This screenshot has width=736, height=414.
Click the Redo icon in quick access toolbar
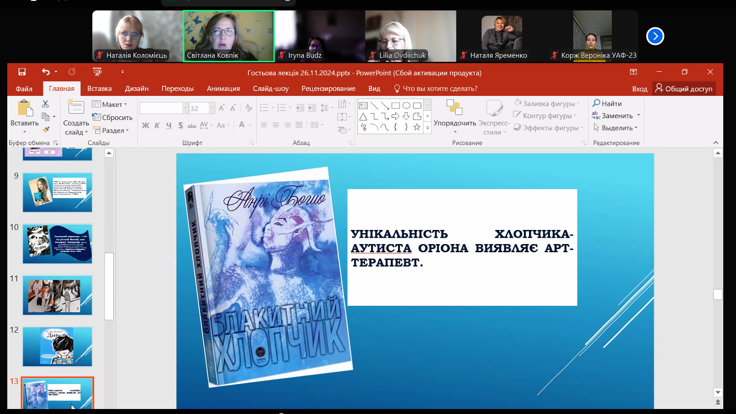72,72
